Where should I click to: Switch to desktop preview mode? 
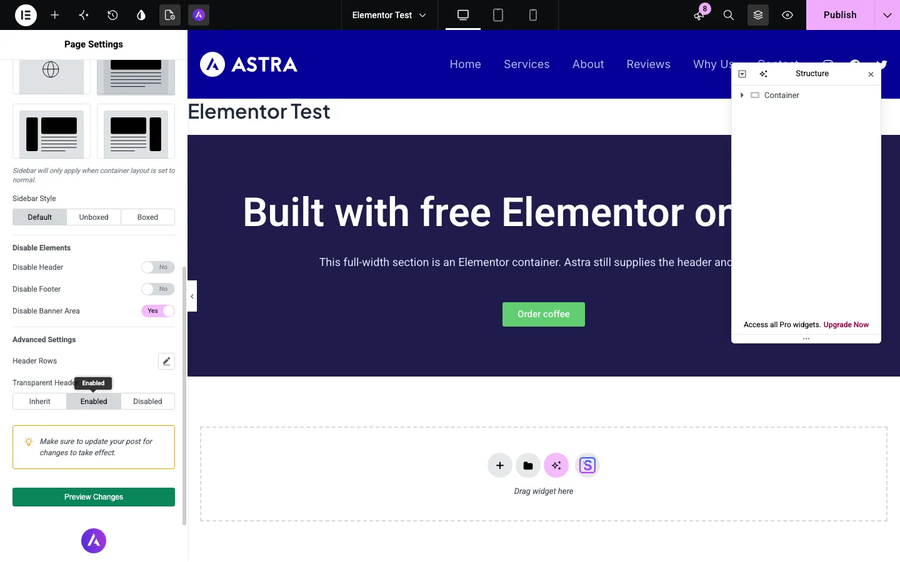click(x=463, y=15)
